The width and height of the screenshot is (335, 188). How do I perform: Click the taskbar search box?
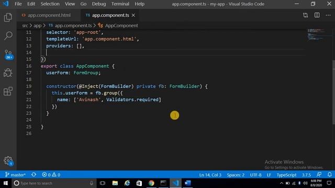[54, 183]
